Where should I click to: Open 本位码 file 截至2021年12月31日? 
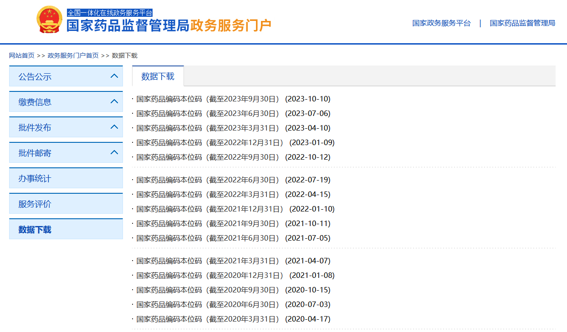[x=210, y=209]
